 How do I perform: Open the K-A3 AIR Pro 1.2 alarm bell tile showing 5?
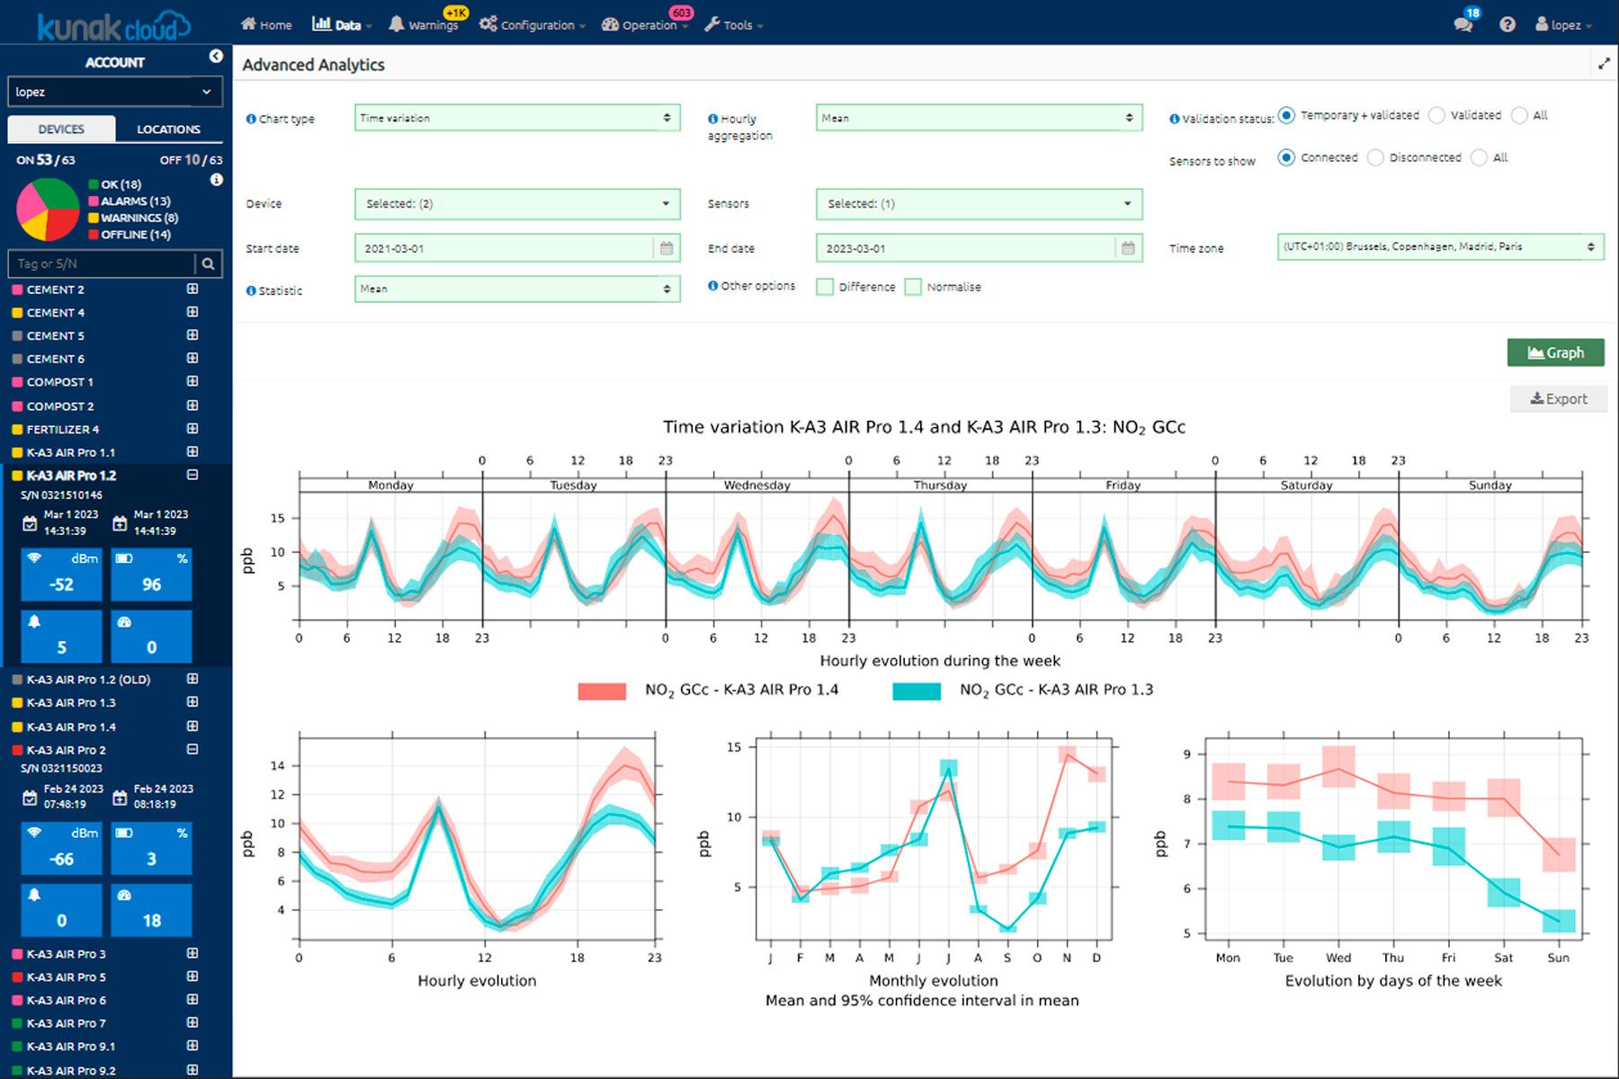pyautogui.click(x=61, y=636)
